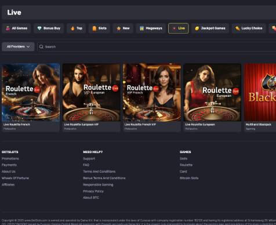The width and height of the screenshot is (276, 225).
Task: Click the coin icon on Jackpot Games
Action: [197, 28]
